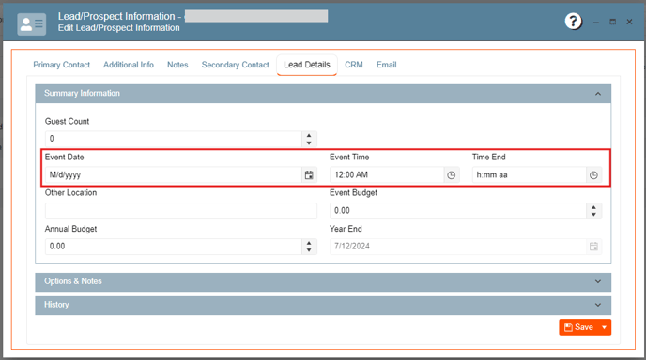Image resolution: width=646 pixels, height=360 pixels.
Task: Open the Year End calendar picker
Action: click(x=593, y=246)
